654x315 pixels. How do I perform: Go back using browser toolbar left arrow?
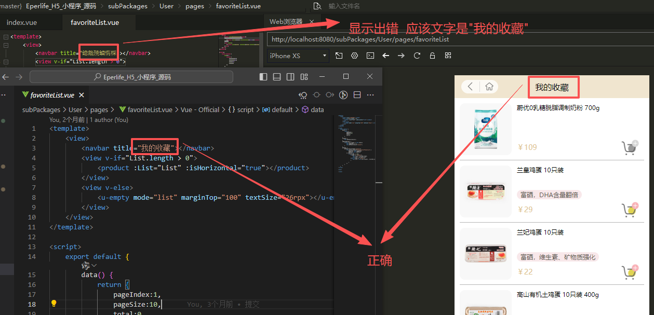385,56
